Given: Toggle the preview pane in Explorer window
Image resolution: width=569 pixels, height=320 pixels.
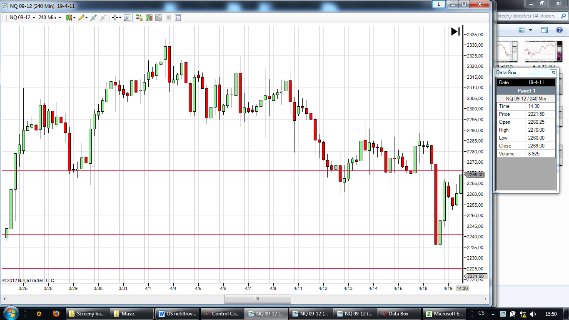Looking at the screenshot, I should coord(544,30).
